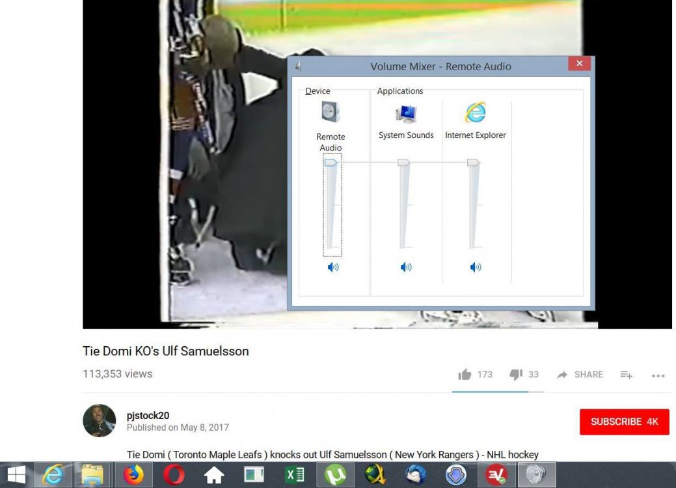
Task: Open Opera browser from the taskbar
Action: 174,475
